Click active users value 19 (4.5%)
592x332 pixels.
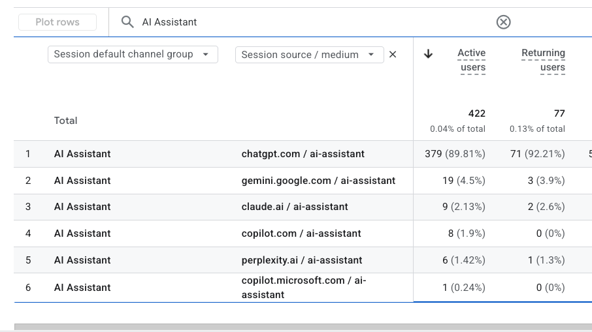[464, 181]
